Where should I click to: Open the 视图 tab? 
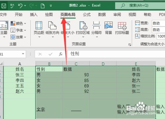tap(132, 14)
